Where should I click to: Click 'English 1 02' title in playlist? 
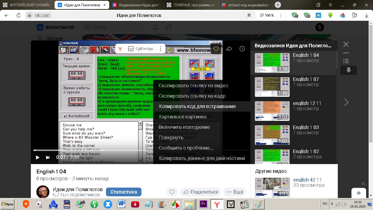pos(306,151)
